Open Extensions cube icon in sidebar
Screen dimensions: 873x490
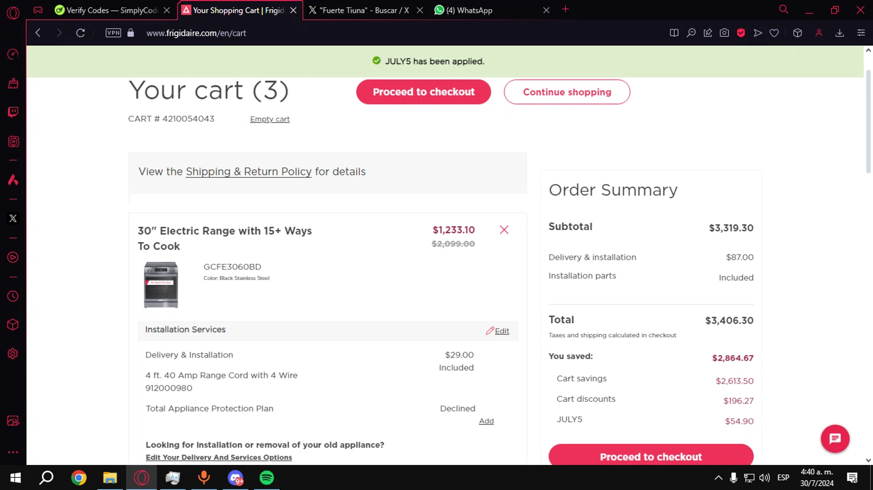coord(13,325)
